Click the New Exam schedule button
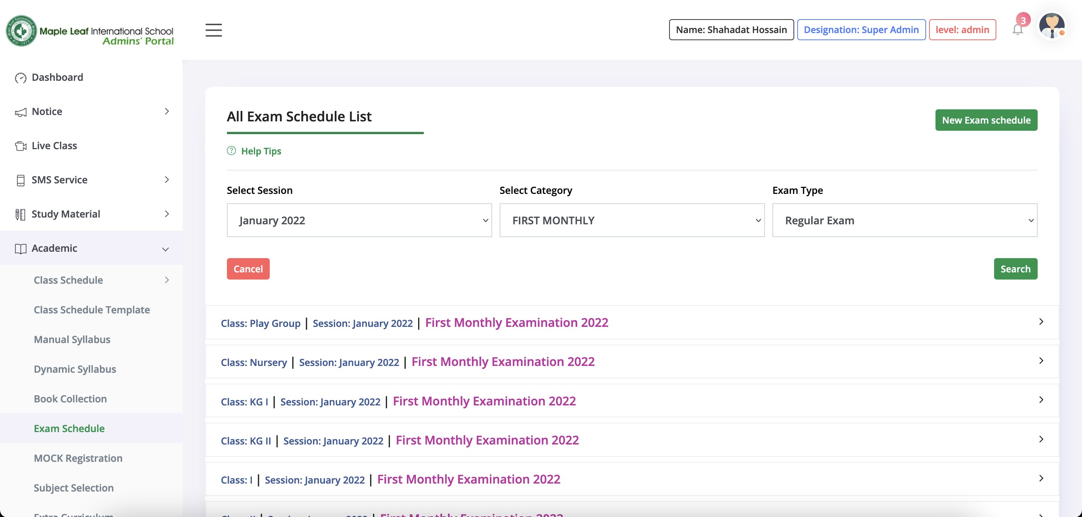The image size is (1082, 517). [x=986, y=120]
